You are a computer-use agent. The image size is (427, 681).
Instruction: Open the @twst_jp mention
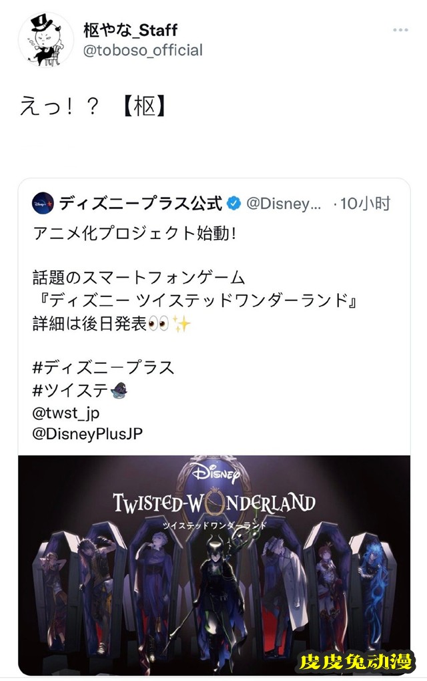click(x=66, y=413)
